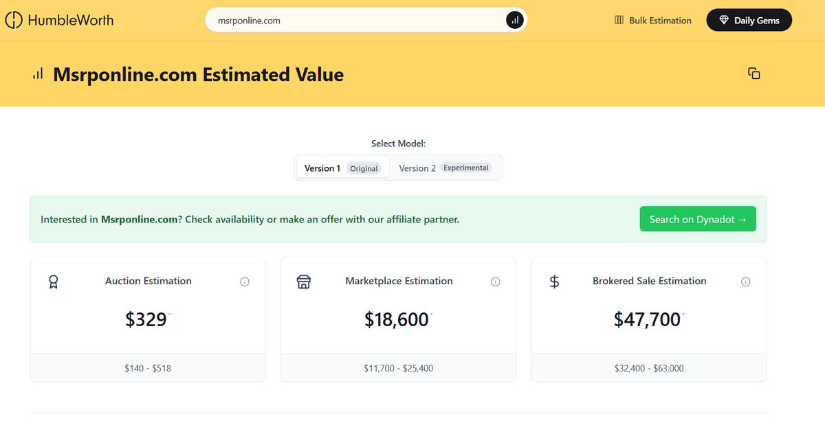Select the Version 1 Original model
Image resolution: width=825 pixels, height=434 pixels.
pyautogui.click(x=342, y=167)
